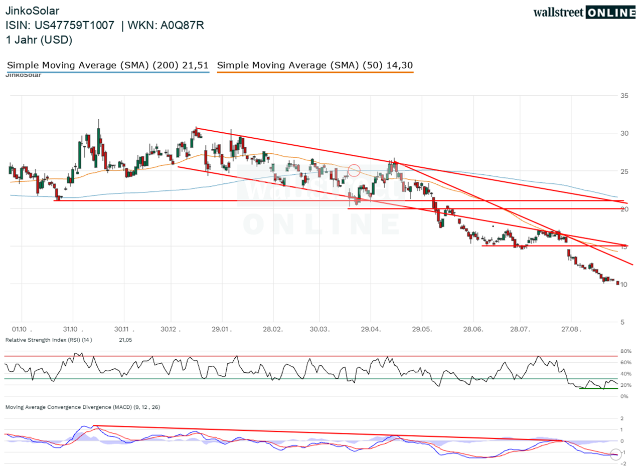
Task: Click the 29.04. date axis label
Action: point(370,329)
